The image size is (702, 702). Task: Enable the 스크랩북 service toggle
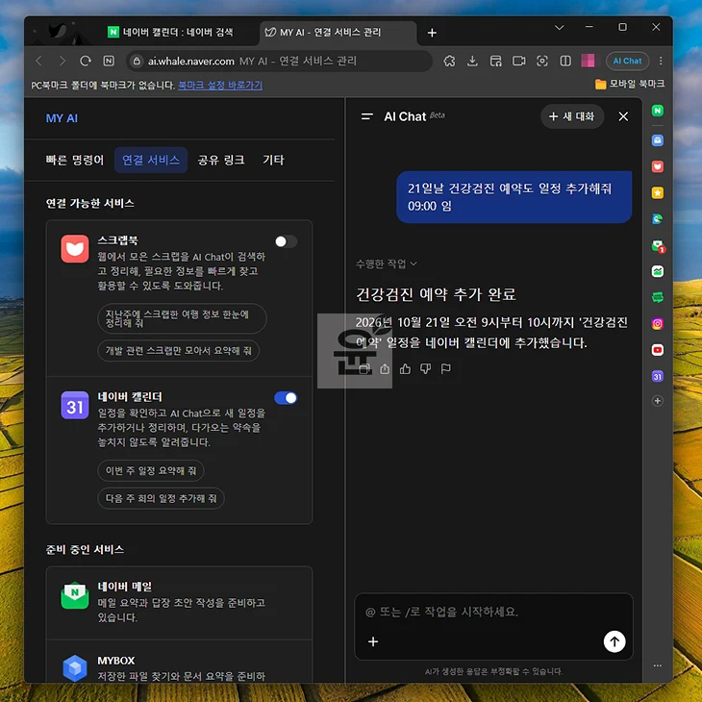[286, 241]
